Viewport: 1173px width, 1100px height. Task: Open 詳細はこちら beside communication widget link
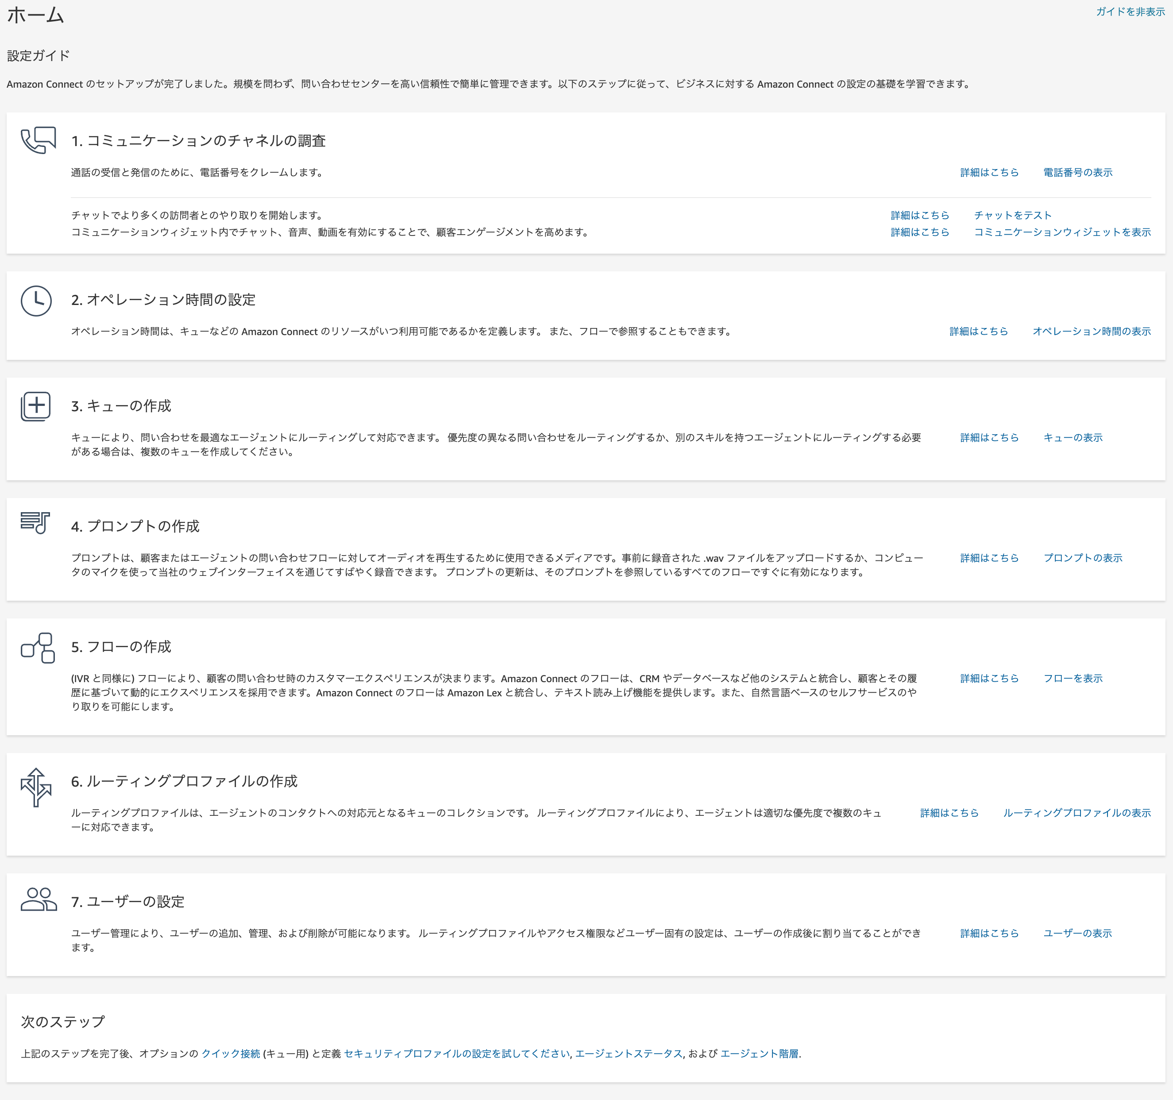[x=920, y=232]
